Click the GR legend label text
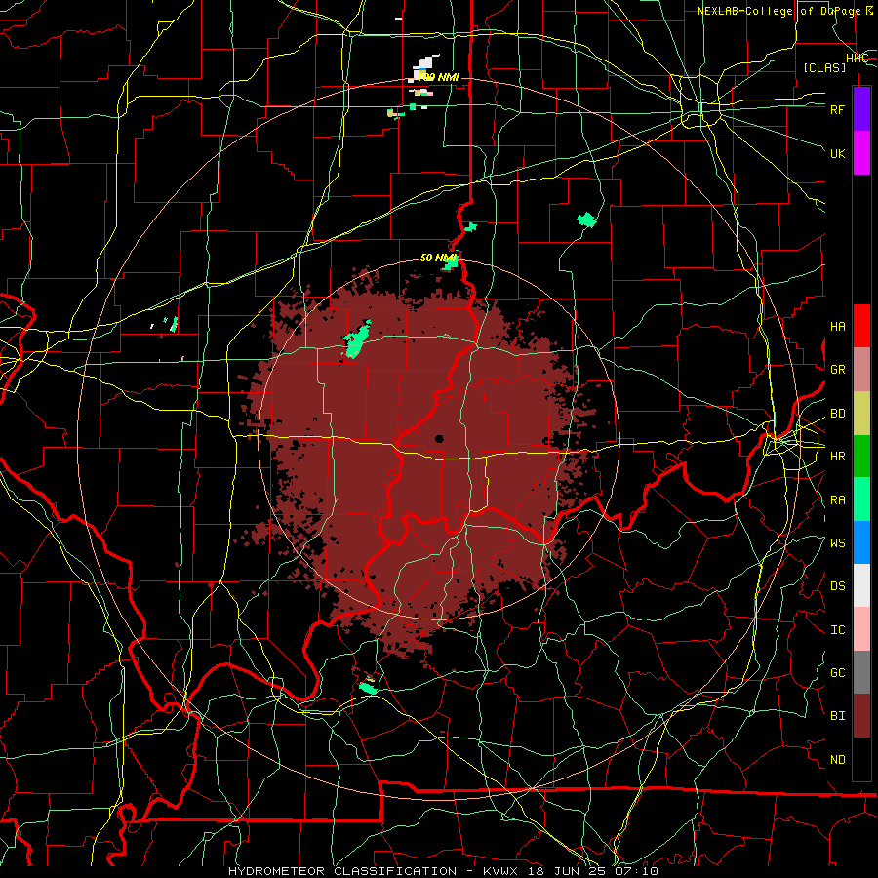This screenshot has width=878, height=878. point(837,370)
